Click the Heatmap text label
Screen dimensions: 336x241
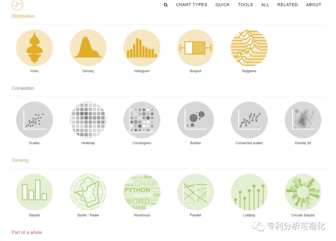[x=88, y=143]
